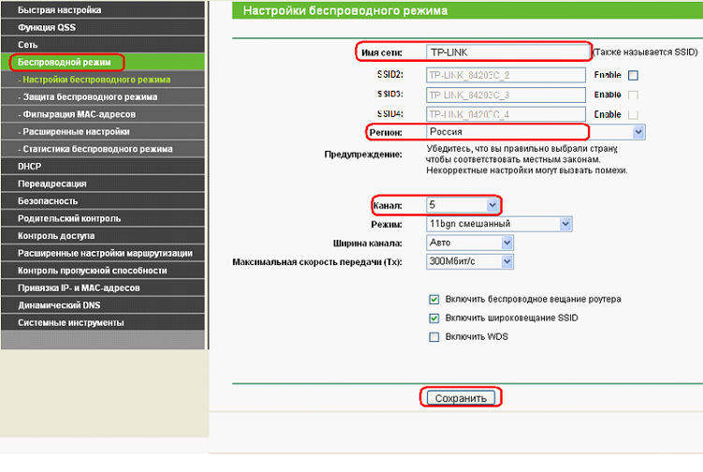Image resolution: width=703 pixels, height=472 pixels.
Task: Select Беспроводной режим in sidebar
Action: pos(103,62)
